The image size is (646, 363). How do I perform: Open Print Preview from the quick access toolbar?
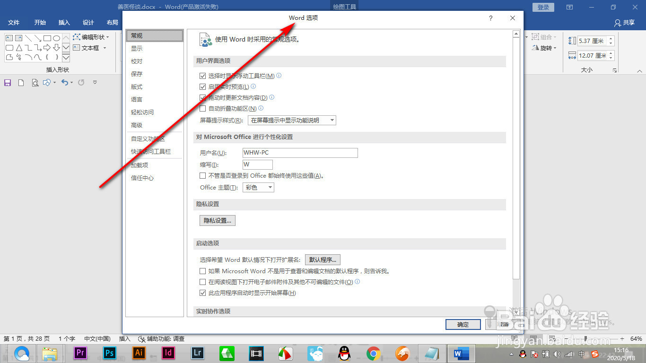(x=35, y=83)
